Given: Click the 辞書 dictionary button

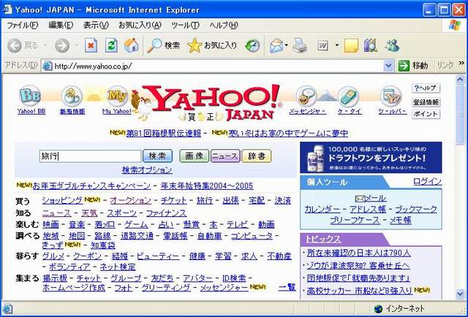Looking at the screenshot, I should pyautogui.click(x=257, y=156).
